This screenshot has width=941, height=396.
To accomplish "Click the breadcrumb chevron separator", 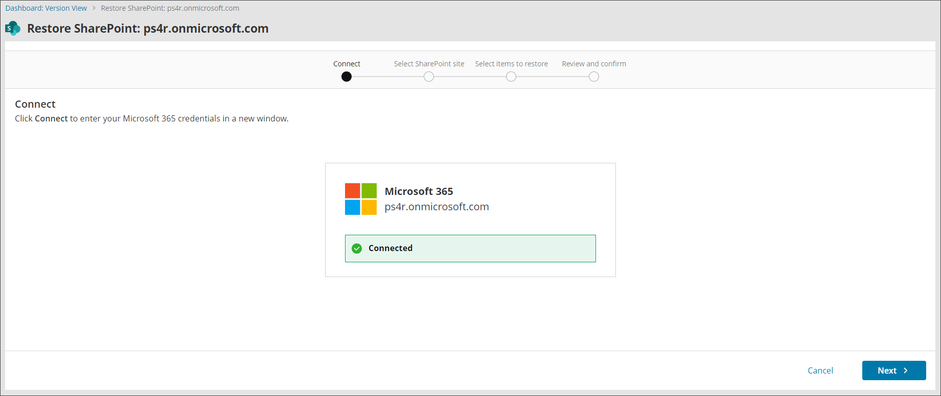I will pos(94,8).
